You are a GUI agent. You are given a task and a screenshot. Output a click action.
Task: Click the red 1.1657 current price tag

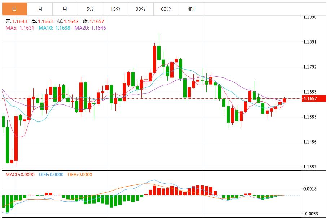pos(313,98)
